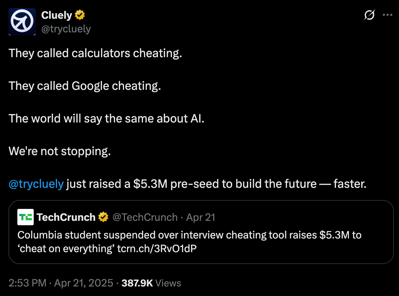Click the TechCrunch logo in quoted post
Viewport: 399px width, 296px height.
(x=26, y=217)
